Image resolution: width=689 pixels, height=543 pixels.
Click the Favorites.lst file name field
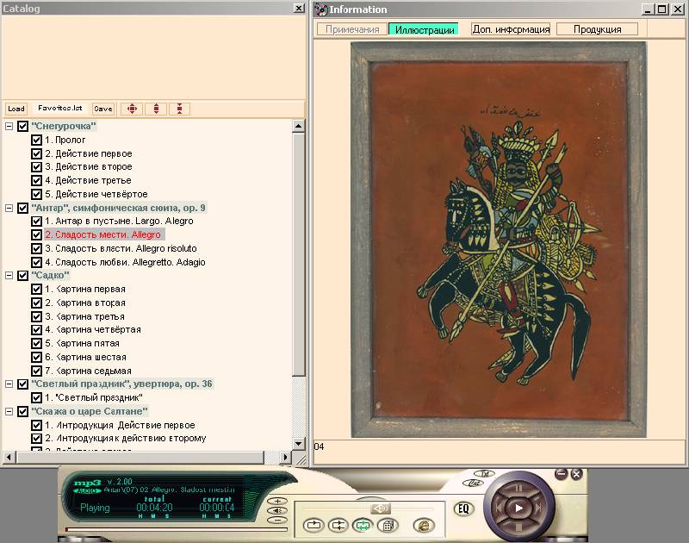pyautogui.click(x=59, y=108)
